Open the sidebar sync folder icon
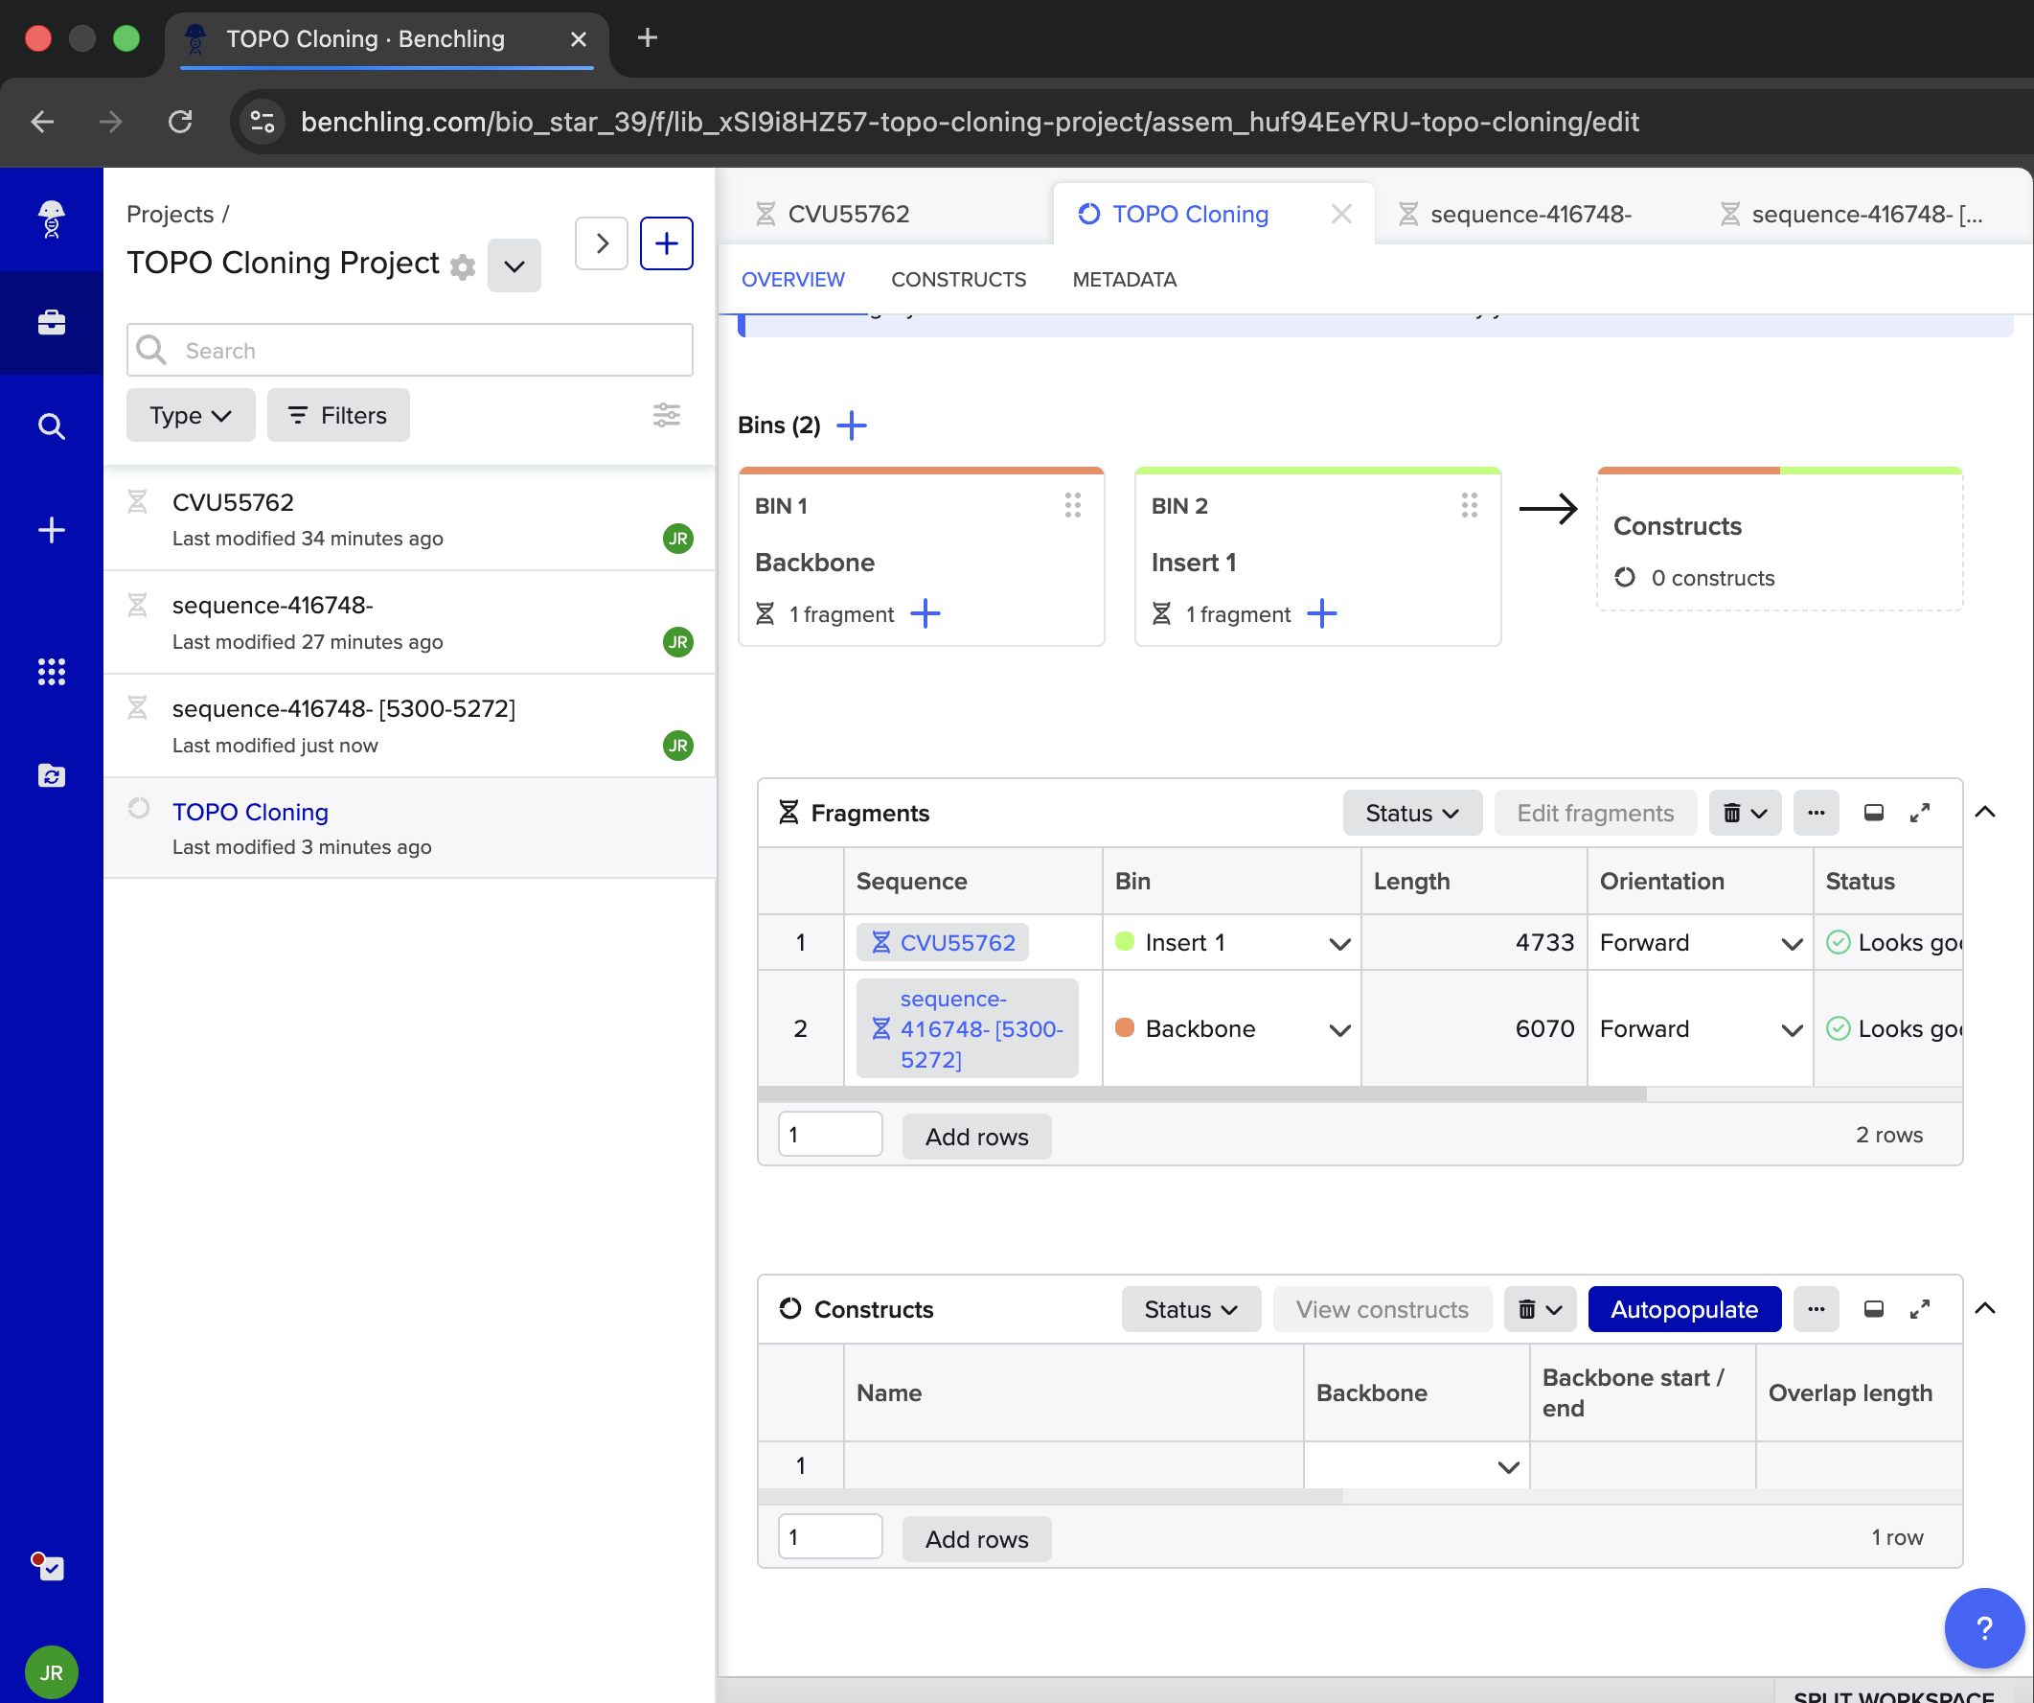 [x=52, y=775]
